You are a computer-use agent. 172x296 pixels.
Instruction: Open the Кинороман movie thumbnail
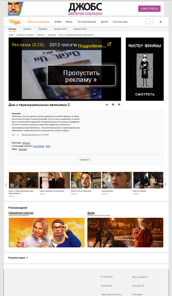117,180
